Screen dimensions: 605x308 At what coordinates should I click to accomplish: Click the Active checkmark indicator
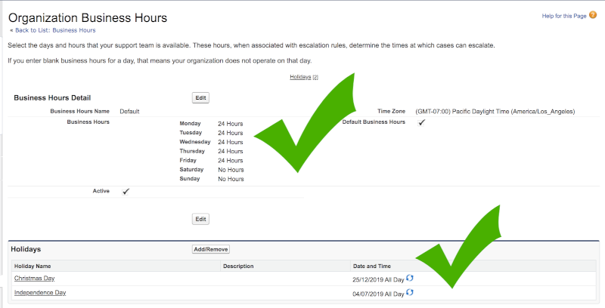pos(126,192)
